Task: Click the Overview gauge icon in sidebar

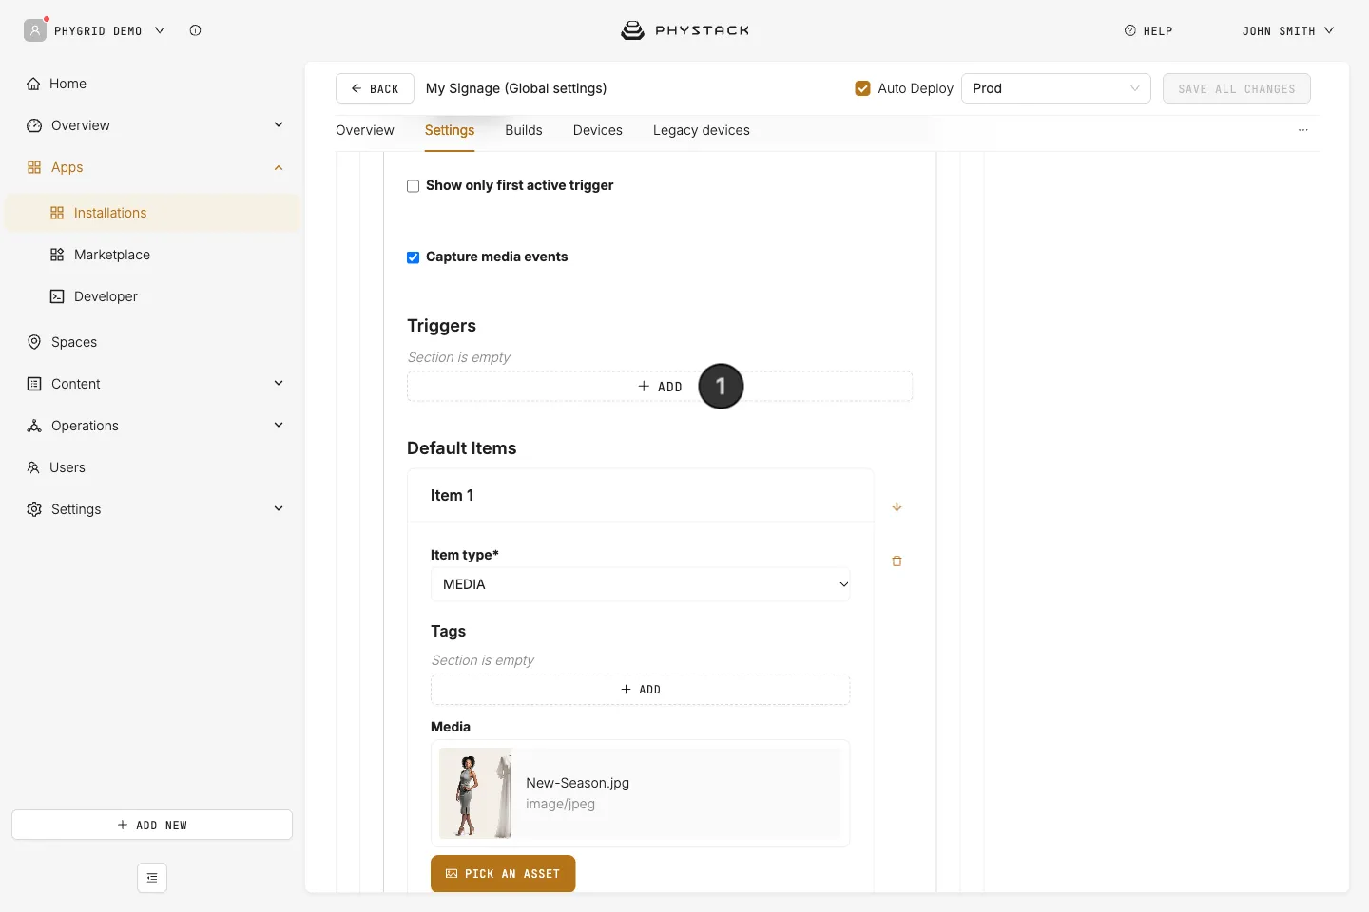Action: pyautogui.click(x=34, y=125)
